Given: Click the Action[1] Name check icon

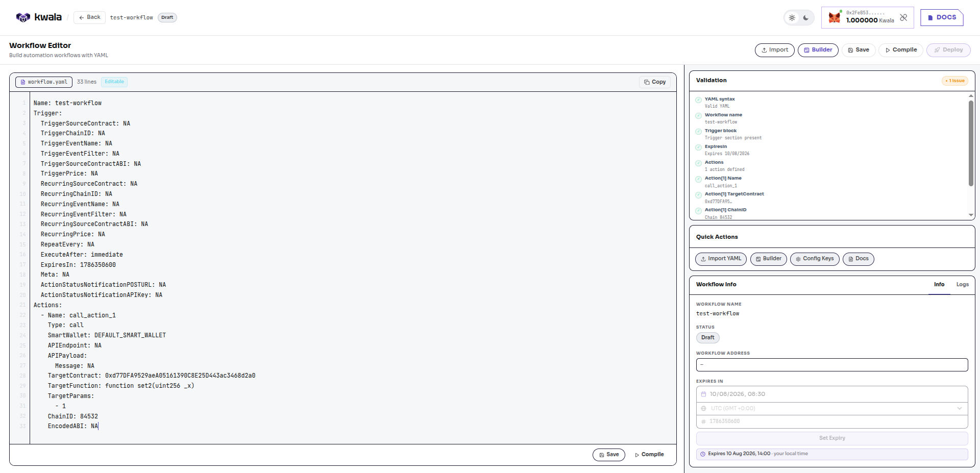Looking at the screenshot, I should 698,179.
